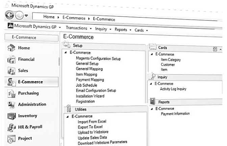
Task: Open the Inquiry menu in menu bar
Action: [103, 29]
